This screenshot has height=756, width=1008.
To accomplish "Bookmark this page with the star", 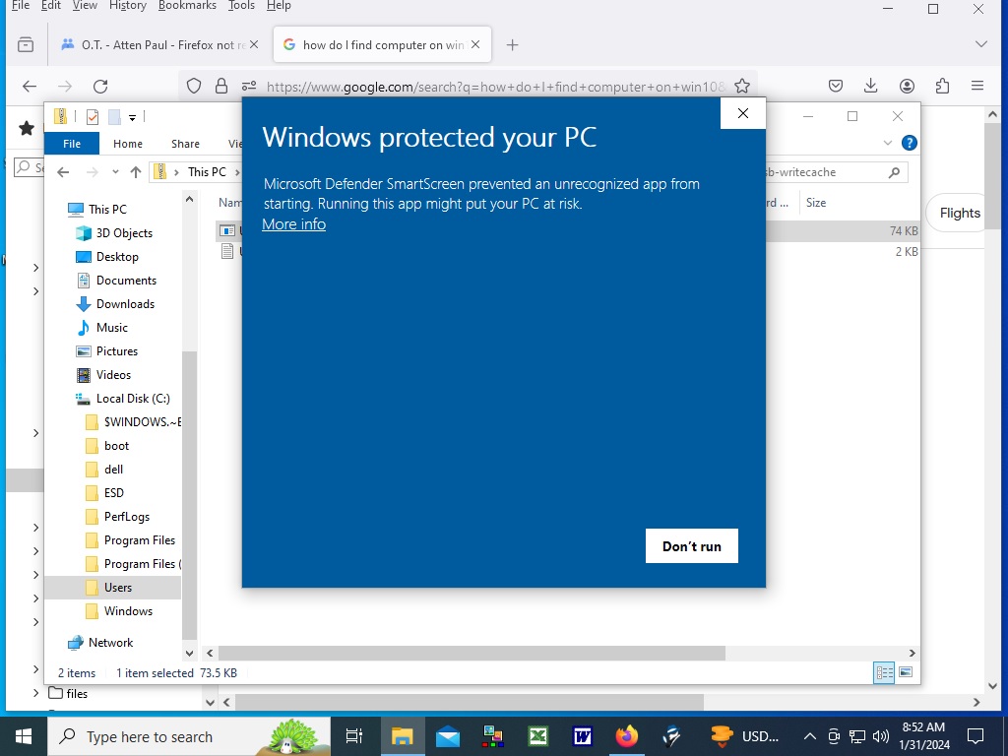I will pos(742,87).
